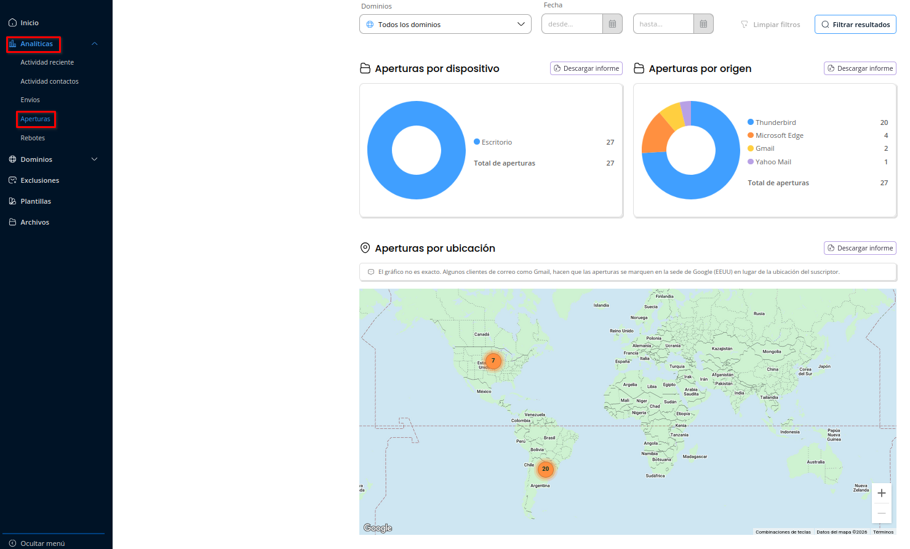Click the Filtrar resultados button

(855, 25)
